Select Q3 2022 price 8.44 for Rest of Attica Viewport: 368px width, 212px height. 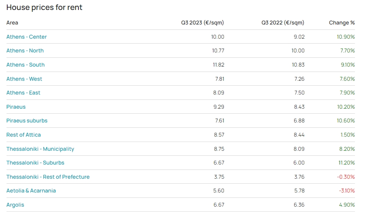pyautogui.click(x=299, y=135)
